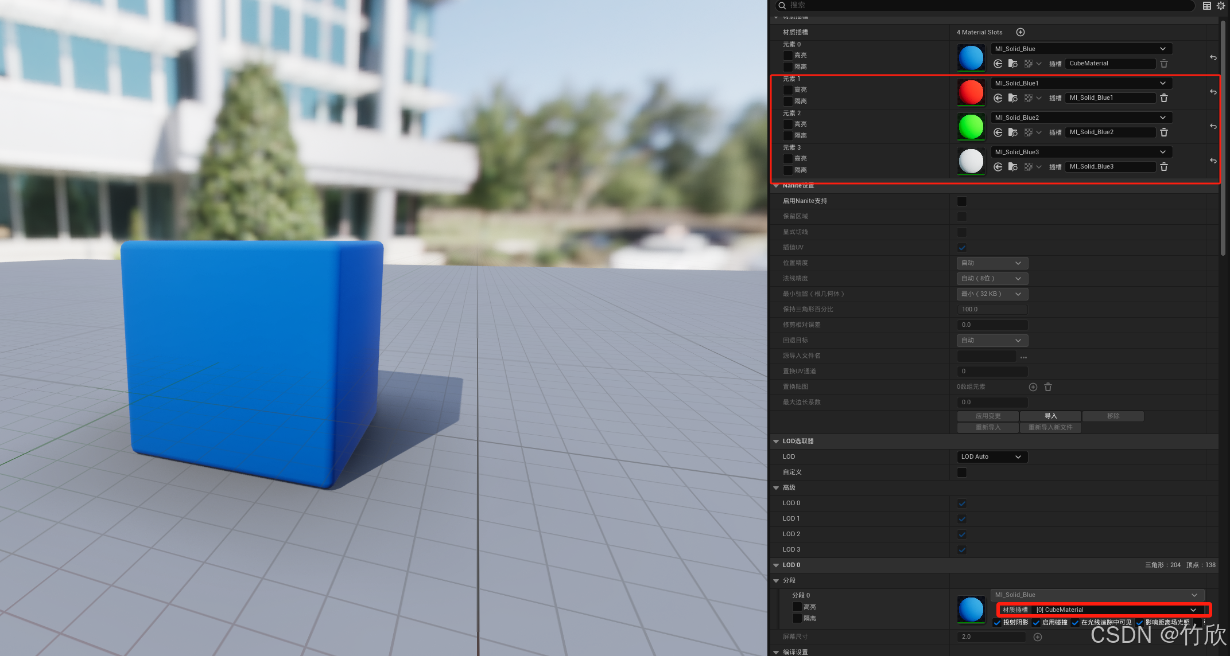Screen dimensions: 1230x656
Task: Open the CubeMaterial slot dropdown in section 0
Action: click(1116, 610)
